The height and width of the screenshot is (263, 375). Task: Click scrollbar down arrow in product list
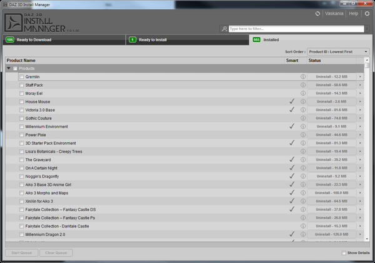[x=367, y=239]
